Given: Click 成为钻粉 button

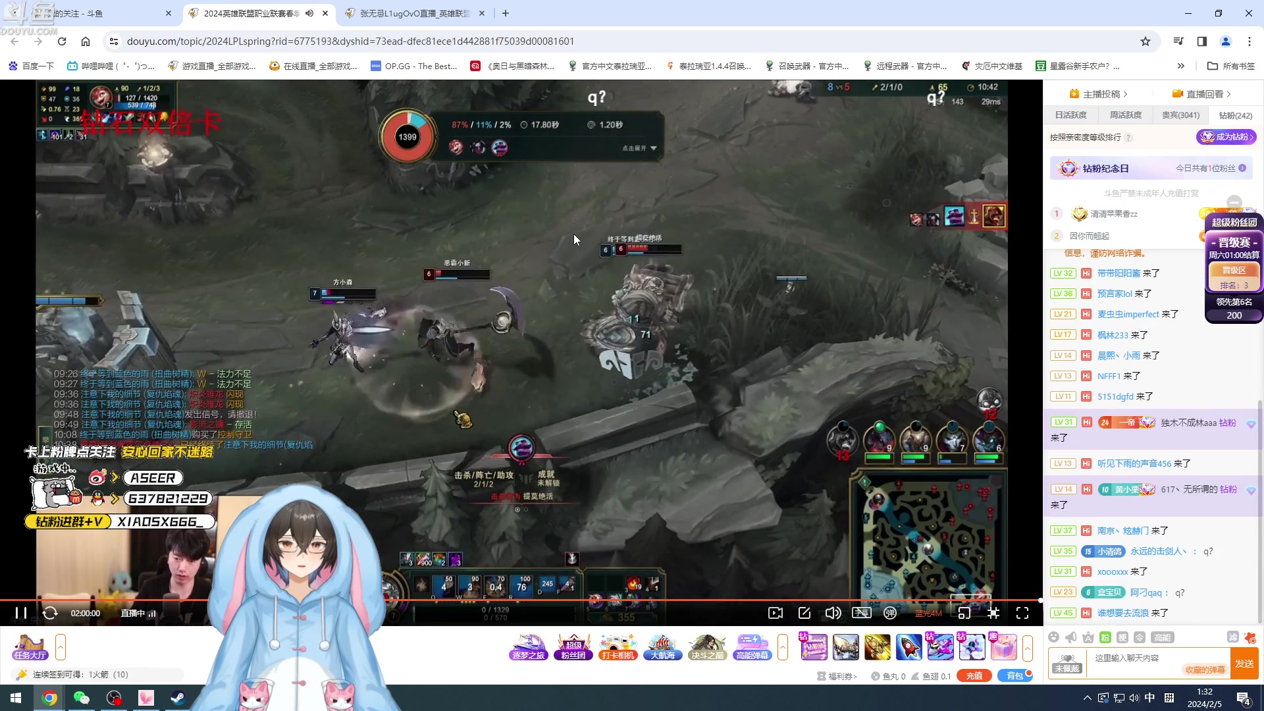Looking at the screenshot, I should 1226,137.
